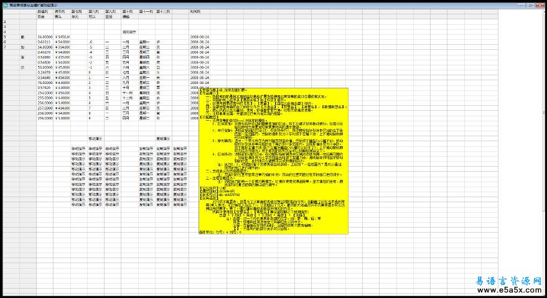
Task: Select the ¥5456.00 currency cell
Action: click(x=62, y=37)
